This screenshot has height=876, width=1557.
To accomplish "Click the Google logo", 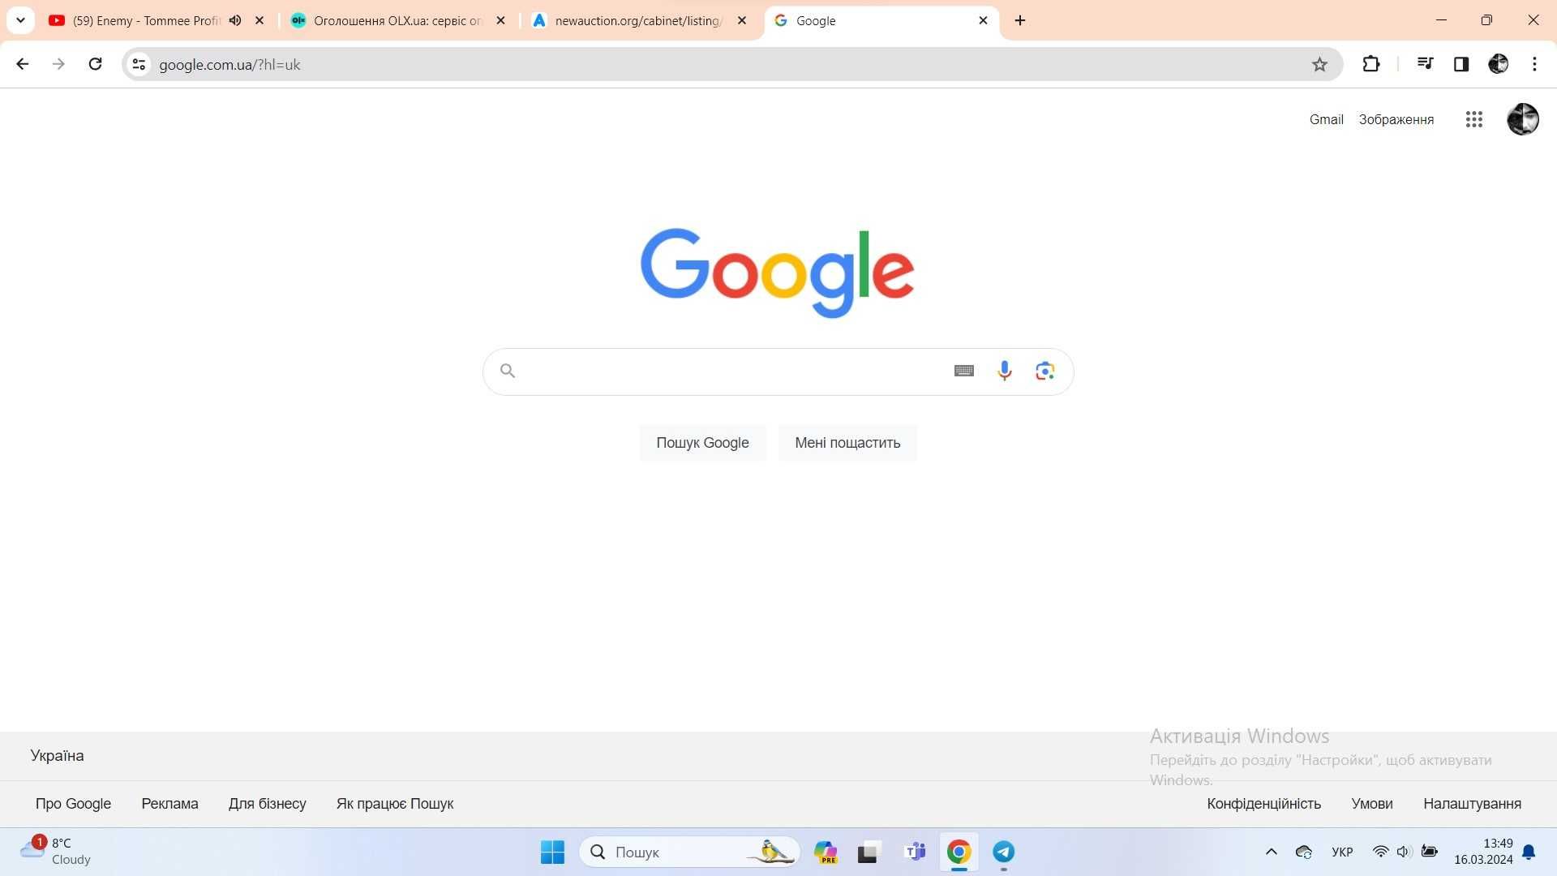I will click(x=778, y=273).
